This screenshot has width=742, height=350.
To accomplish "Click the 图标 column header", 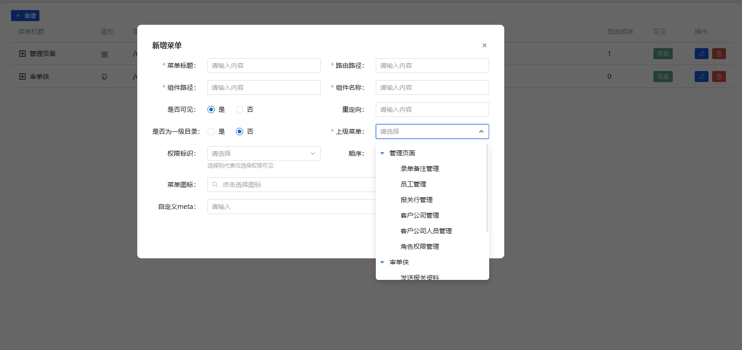I will point(107,32).
